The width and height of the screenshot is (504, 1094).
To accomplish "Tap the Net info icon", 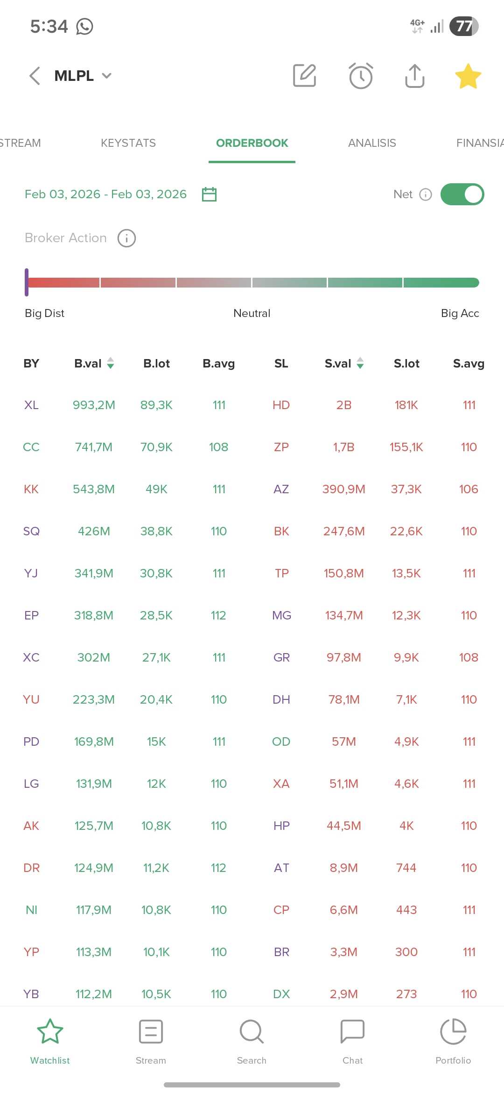I will point(426,194).
